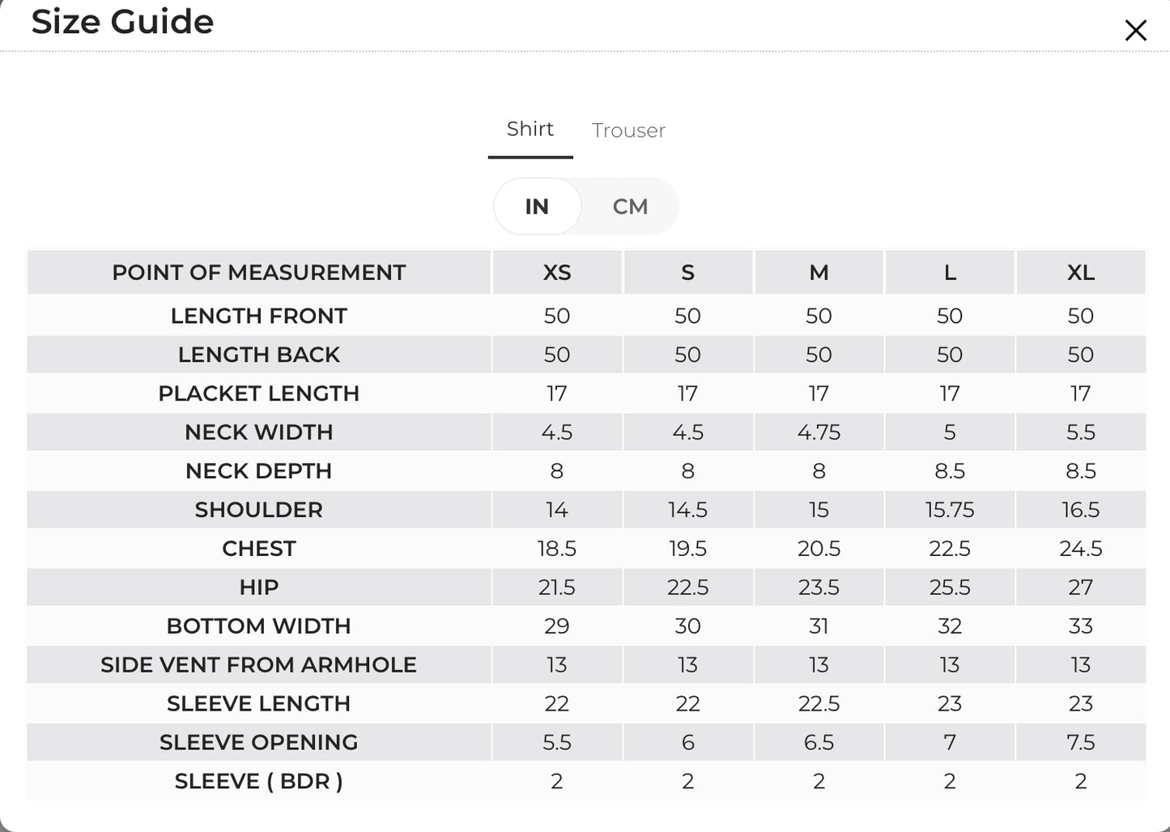Click the XS sleeve opening value 5.5
The height and width of the screenshot is (832, 1170).
[x=557, y=743]
